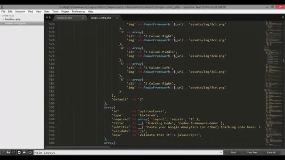The height and width of the screenshot is (160, 285).
Task: Click 'validate' key on line 597
Action: pos(121,131)
